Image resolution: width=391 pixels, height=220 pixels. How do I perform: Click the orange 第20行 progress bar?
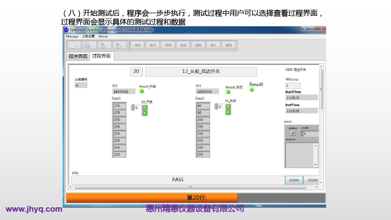click(152, 198)
